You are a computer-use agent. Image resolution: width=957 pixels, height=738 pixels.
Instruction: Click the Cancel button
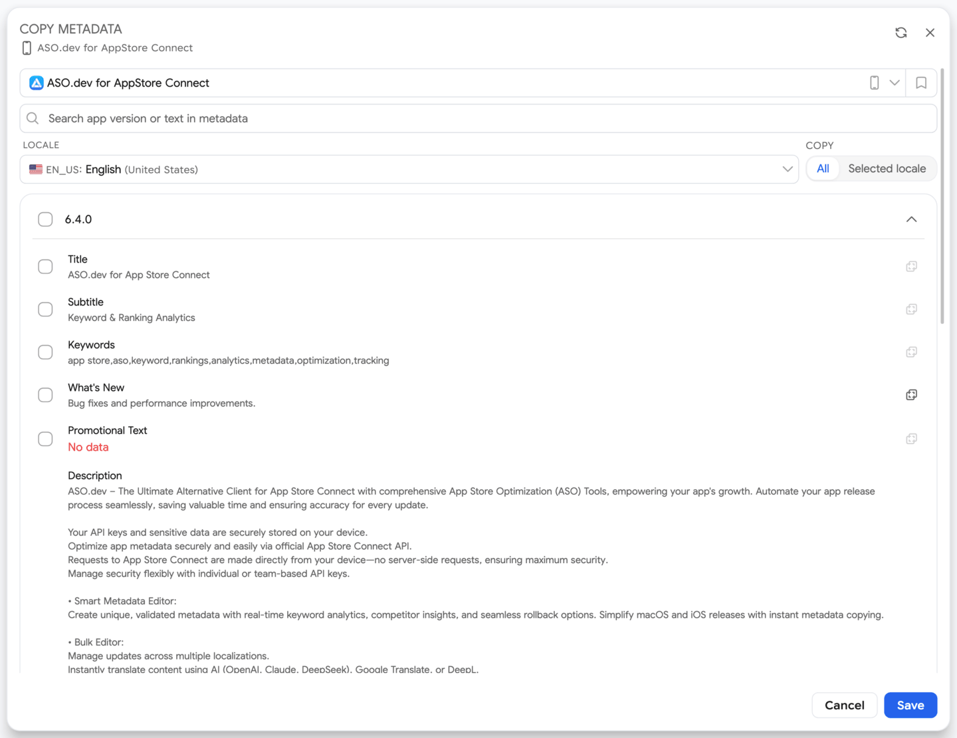tap(845, 705)
